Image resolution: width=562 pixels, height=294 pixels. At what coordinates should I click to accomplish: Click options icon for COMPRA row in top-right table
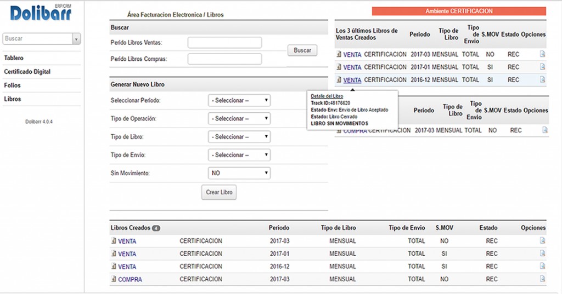coord(544,130)
